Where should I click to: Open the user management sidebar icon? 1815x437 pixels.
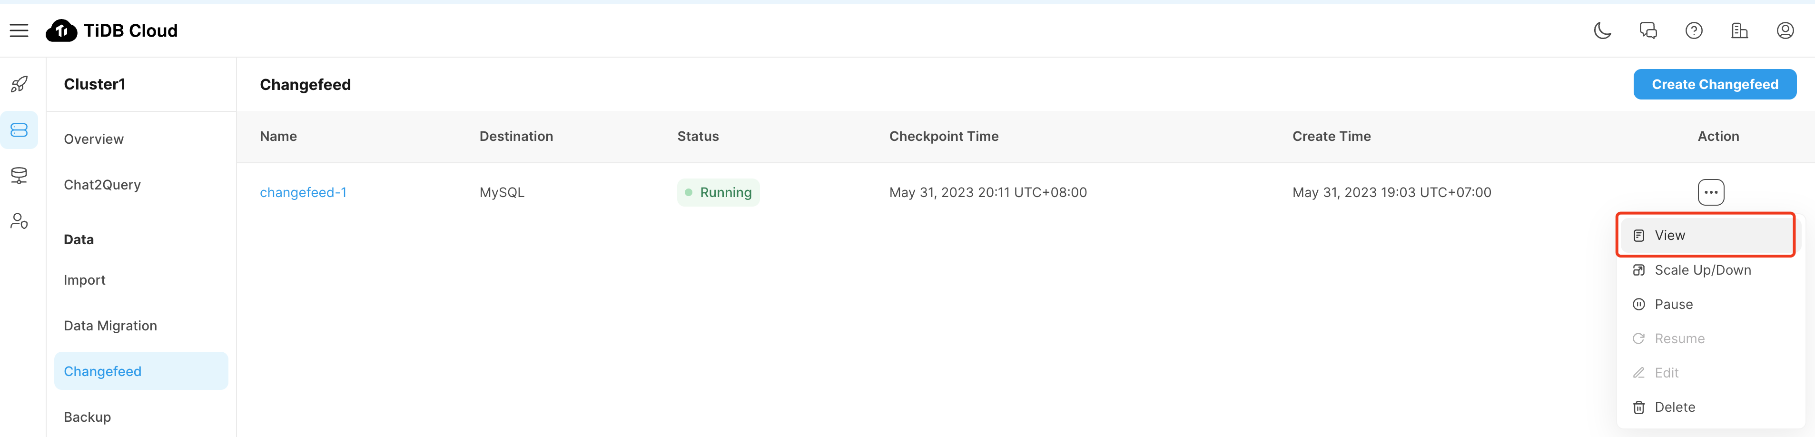19,221
